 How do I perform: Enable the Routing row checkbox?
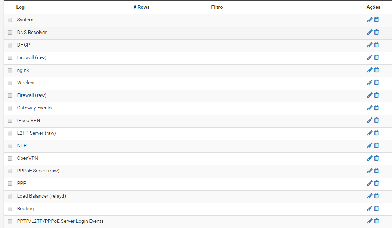coord(10,209)
